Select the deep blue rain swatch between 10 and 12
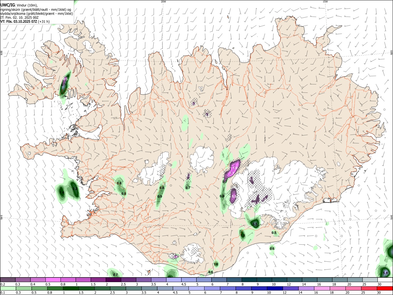 [x=275, y=288]
